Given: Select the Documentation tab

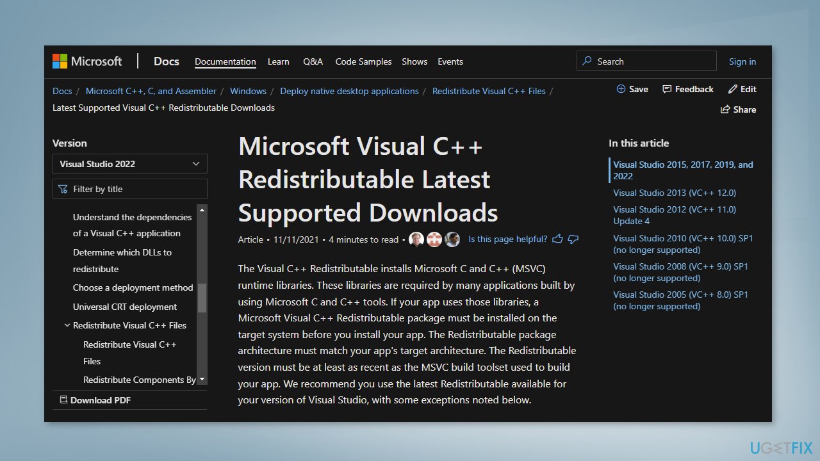Looking at the screenshot, I should [x=225, y=61].
